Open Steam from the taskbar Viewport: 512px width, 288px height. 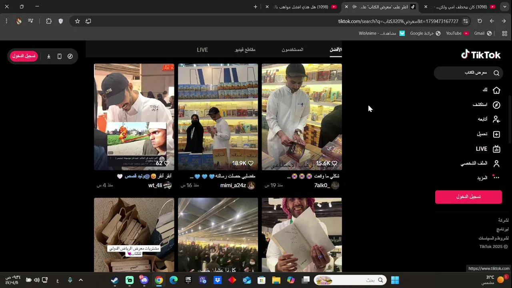[x=115, y=280]
